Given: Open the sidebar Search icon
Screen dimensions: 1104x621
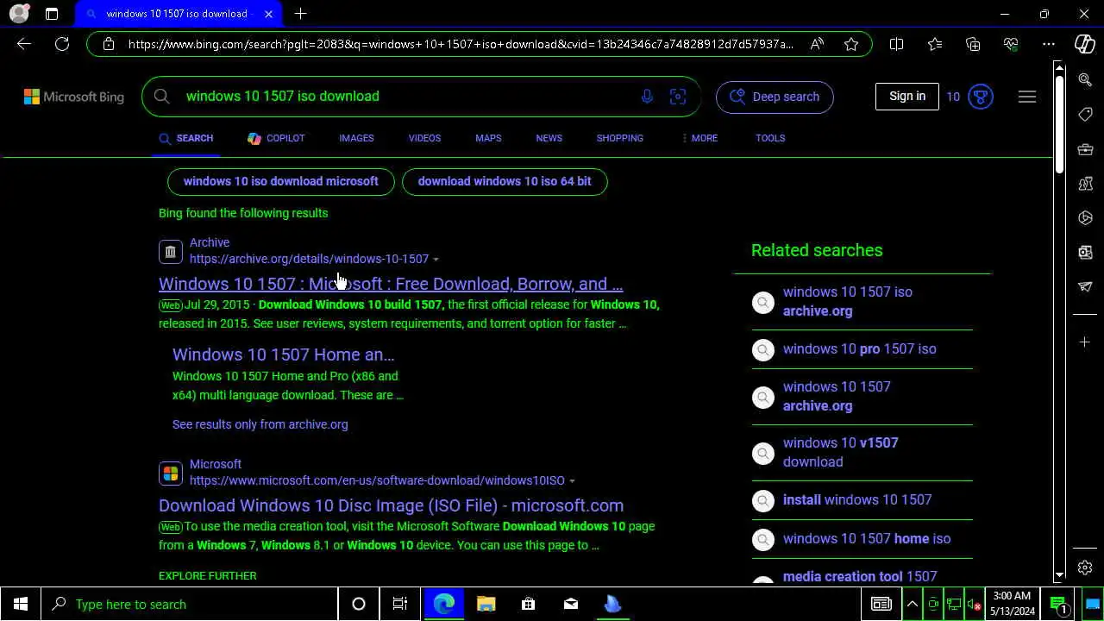Looking at the screenshot, I should [x=1085, y=80].
